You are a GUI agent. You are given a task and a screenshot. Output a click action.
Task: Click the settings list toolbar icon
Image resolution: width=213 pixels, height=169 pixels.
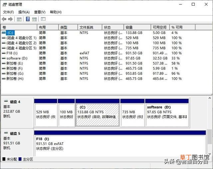pos(43,19)
